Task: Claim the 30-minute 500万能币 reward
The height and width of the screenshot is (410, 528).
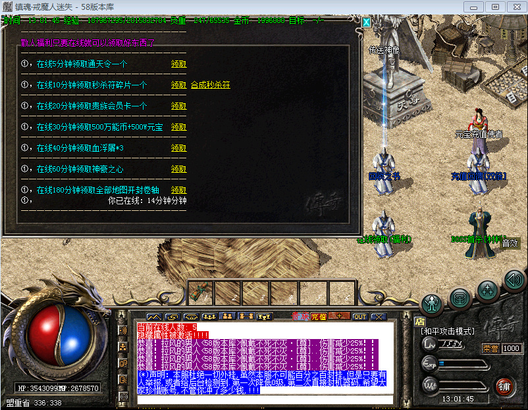Action: click(178, 127)
